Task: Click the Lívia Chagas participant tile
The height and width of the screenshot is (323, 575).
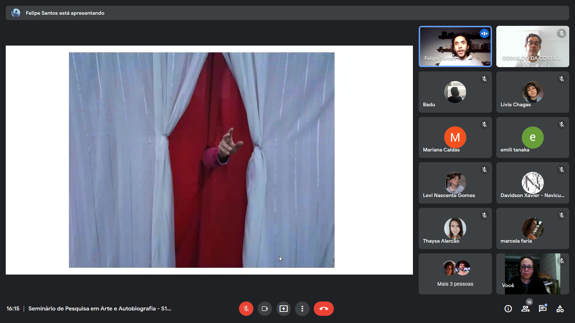Action: (x=533, y=92)
